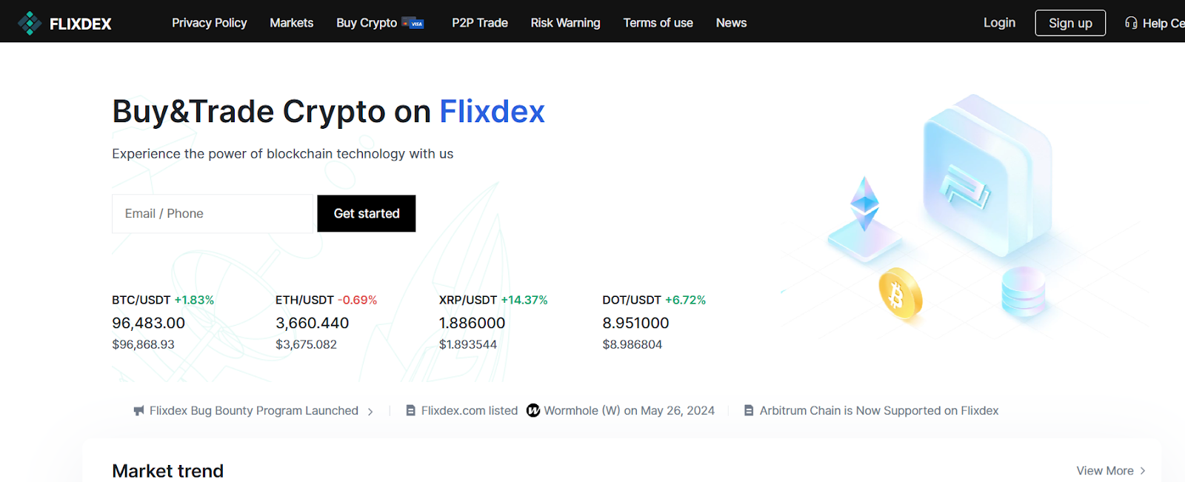The height and width of the screenshot is (482, 1185).
Task: Click the Flixdex diamond logo icon
Action: coord(30,22)
